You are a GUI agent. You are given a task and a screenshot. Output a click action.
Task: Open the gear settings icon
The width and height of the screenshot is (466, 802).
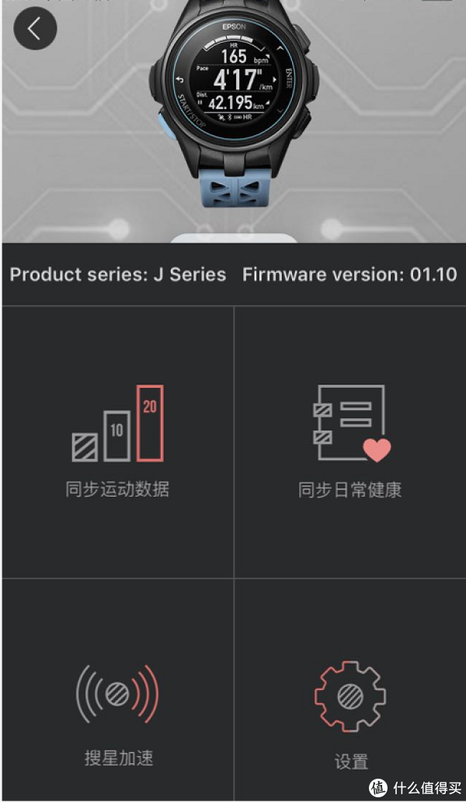(x=350, y=696)
